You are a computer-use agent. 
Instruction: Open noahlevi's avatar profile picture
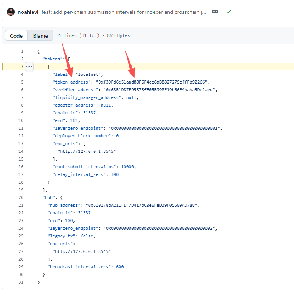[11, 12]
